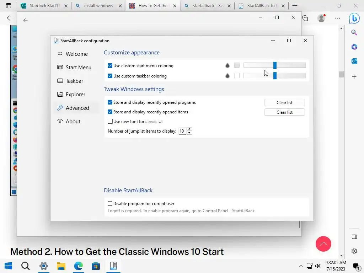Uncheck Use custom taskbar coloring
The width and height of the screenshot is (364, 273).
point(110,76)
